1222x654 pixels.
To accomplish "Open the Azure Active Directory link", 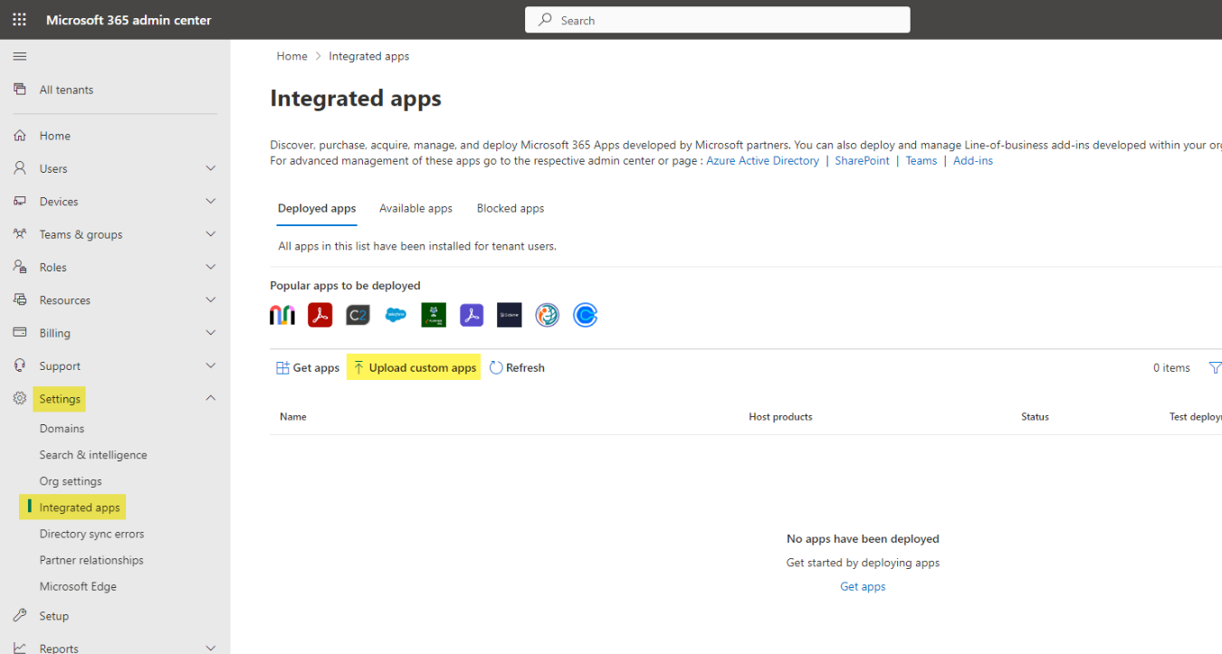I will tap(762, 160).
